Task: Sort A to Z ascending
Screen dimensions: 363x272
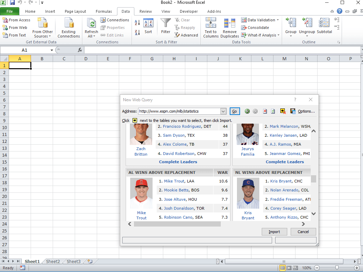Action: click(137, 22)
